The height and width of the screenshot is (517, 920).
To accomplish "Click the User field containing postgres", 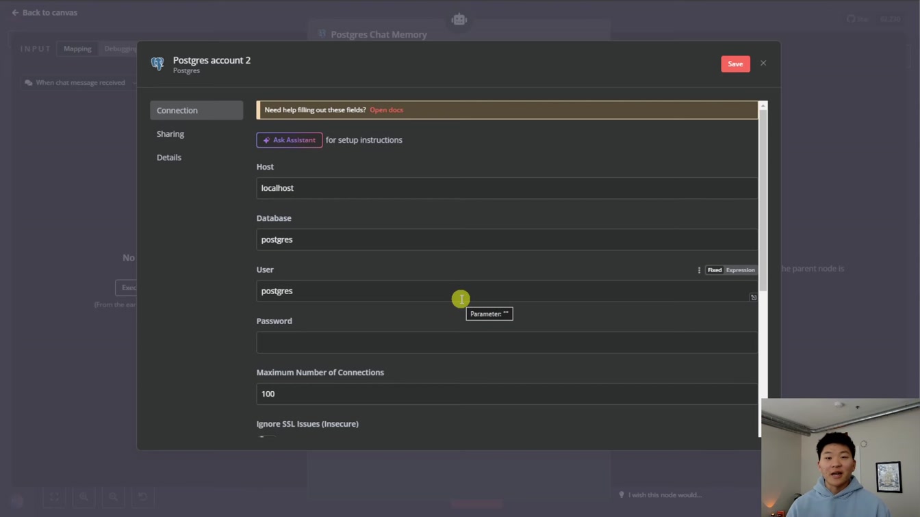I will (507, 291).
